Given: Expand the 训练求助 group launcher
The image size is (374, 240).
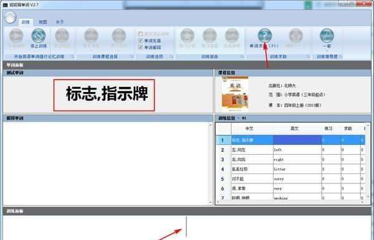Looking at the screenshot, I should 308,57.
